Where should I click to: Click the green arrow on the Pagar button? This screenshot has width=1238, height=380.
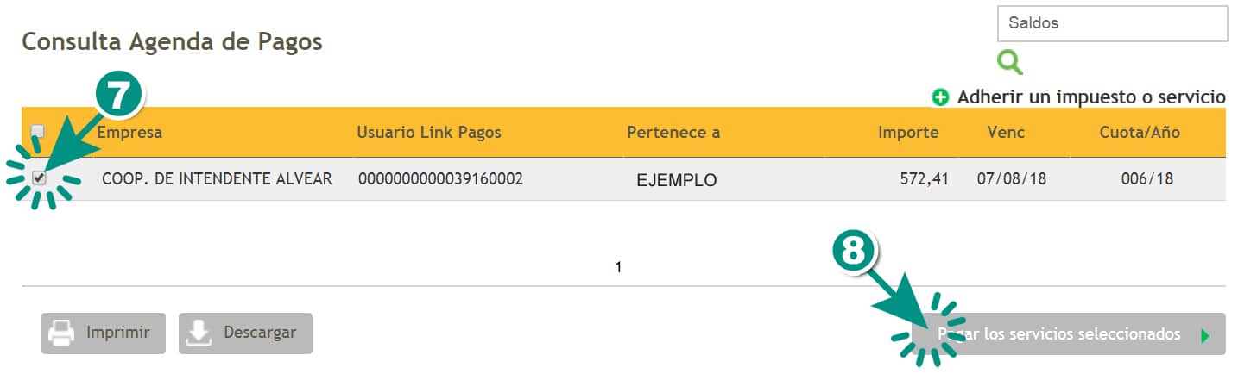(1205, 335)
